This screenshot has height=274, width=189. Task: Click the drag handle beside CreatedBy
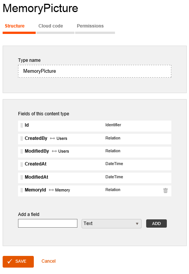coord(21,138)
